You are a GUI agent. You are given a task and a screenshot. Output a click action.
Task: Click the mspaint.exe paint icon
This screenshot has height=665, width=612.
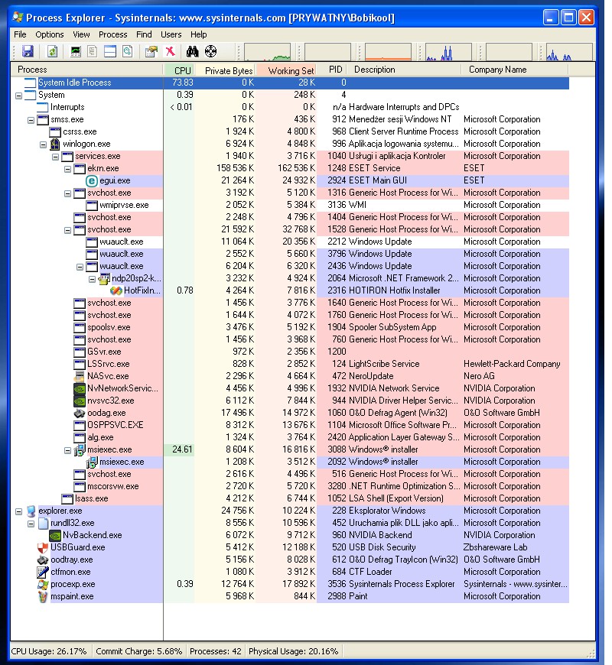pyautogui.click(x=43, y=597)
